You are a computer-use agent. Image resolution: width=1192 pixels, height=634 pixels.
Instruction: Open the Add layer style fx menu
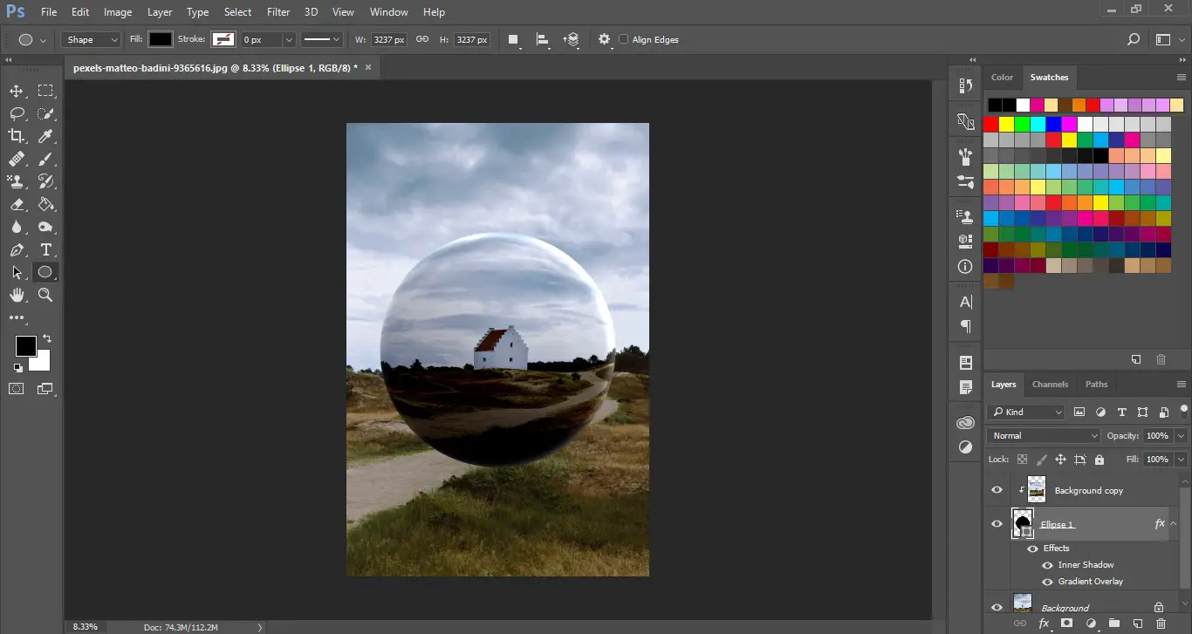point(1045,624)
